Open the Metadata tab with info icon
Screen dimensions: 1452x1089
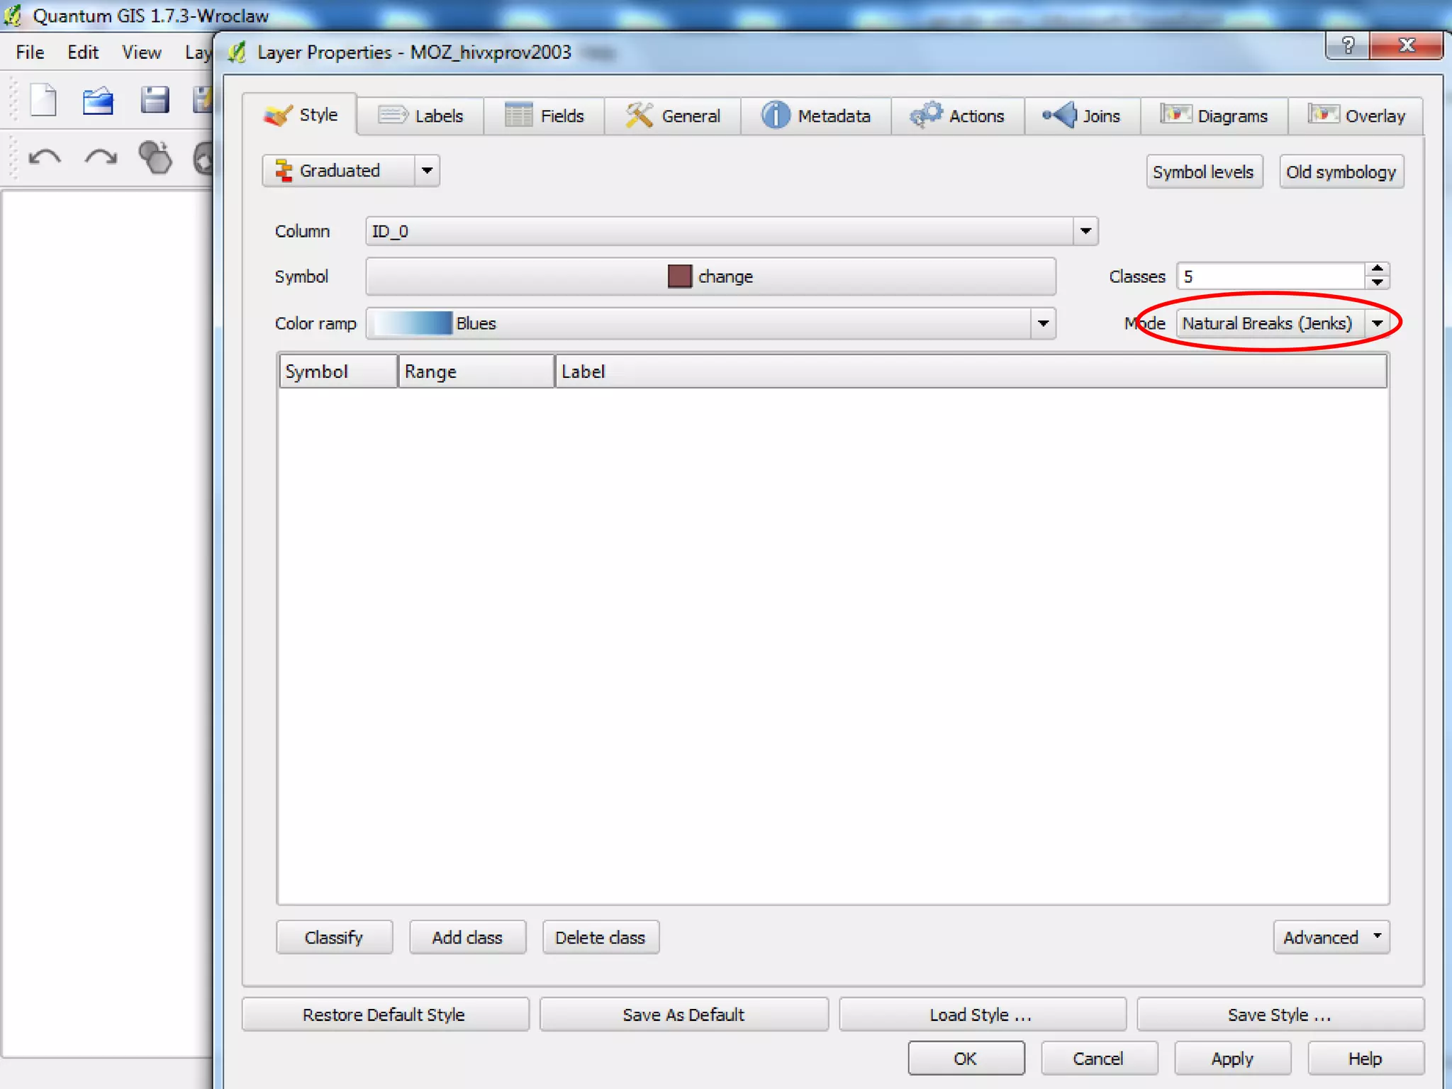point(816,116)
